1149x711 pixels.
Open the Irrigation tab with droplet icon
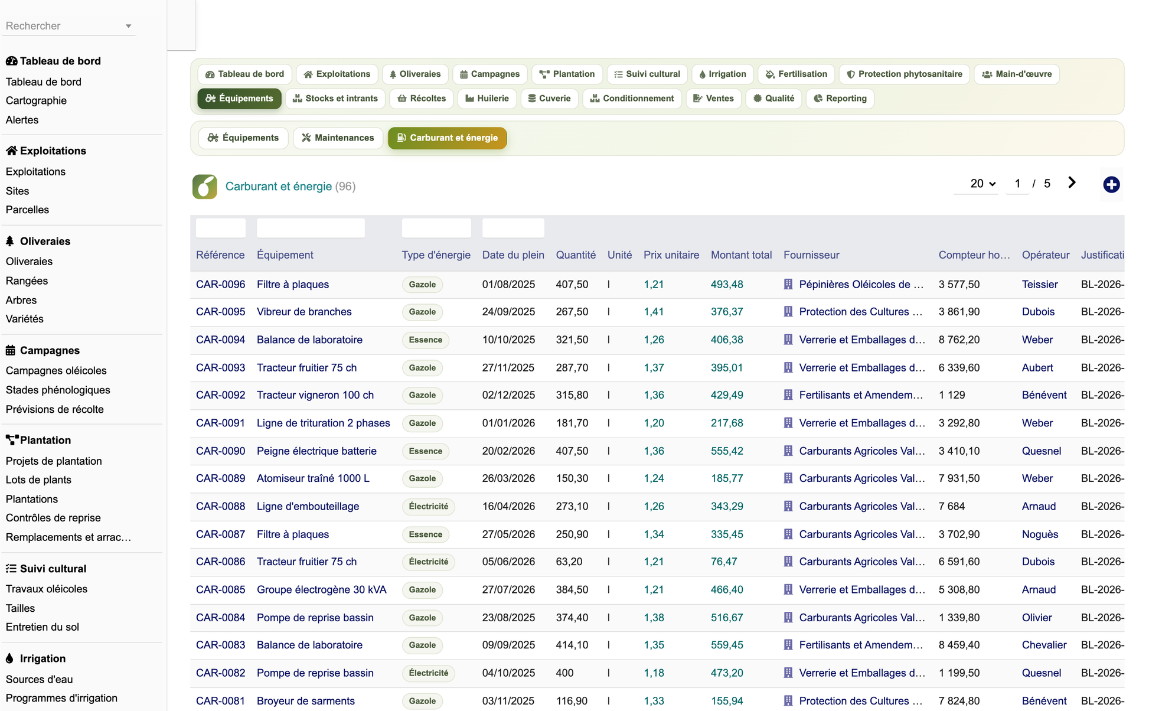(723, 74)
